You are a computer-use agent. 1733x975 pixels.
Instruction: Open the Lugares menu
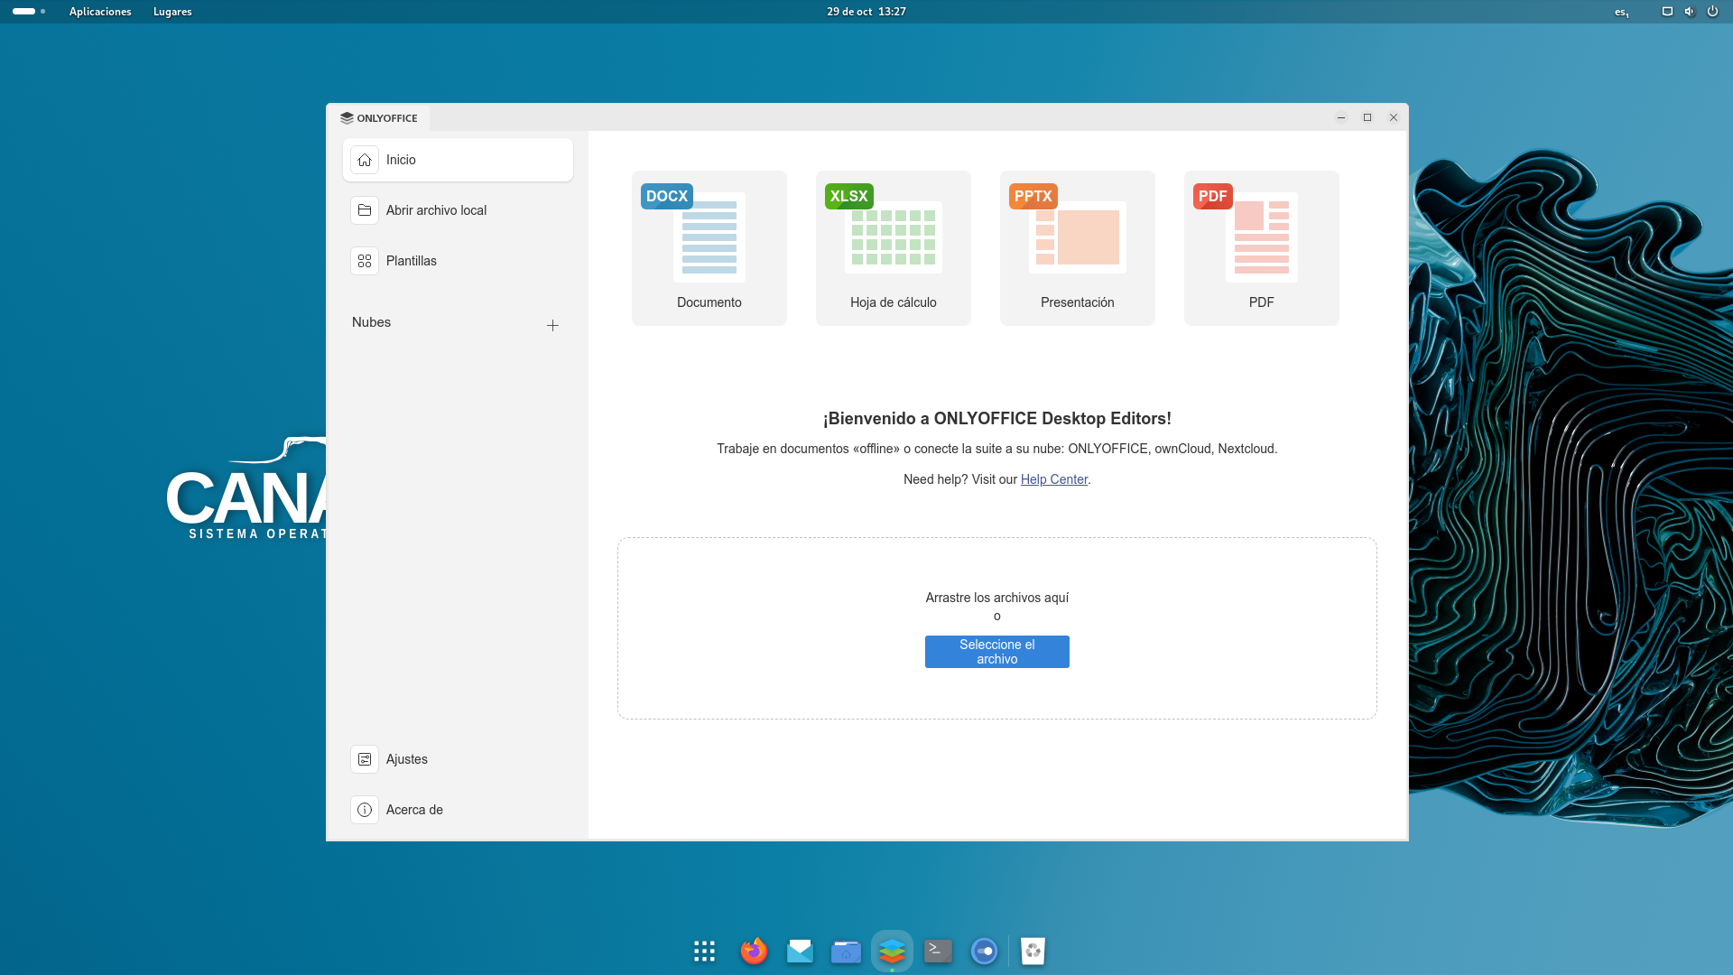click(172, 12)
